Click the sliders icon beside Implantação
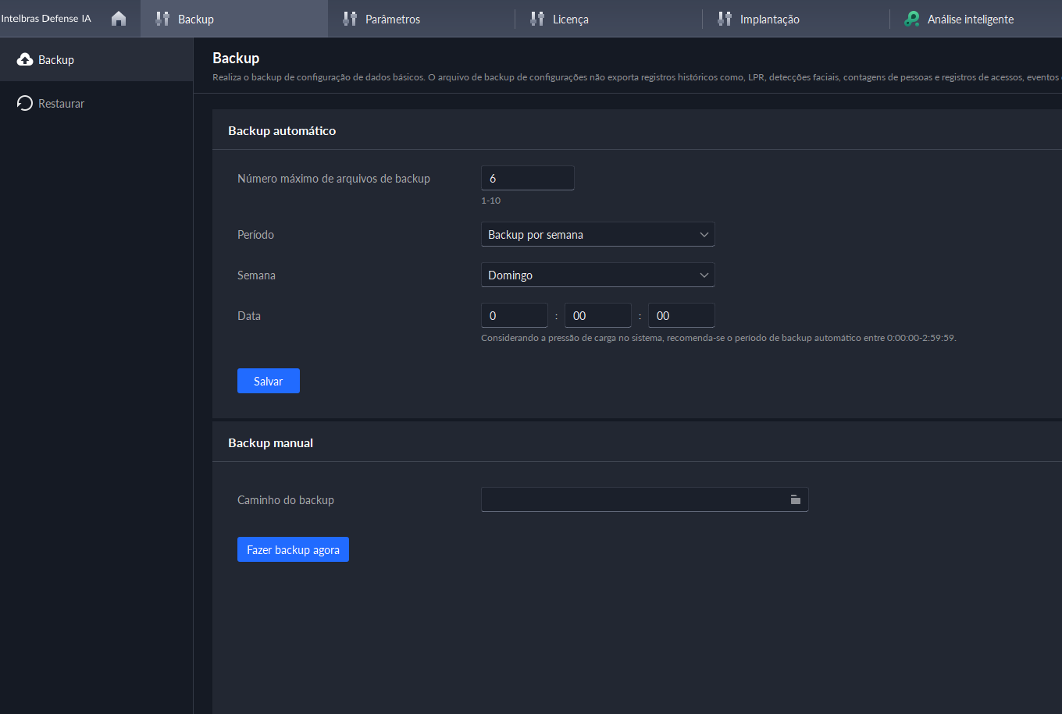The height and width of the screenshot is (714, 1062). click(725, 19)
